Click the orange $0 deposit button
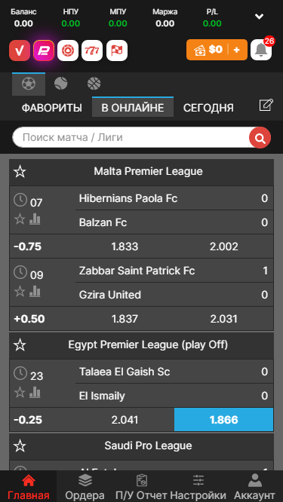 click(x=217, y=50)
